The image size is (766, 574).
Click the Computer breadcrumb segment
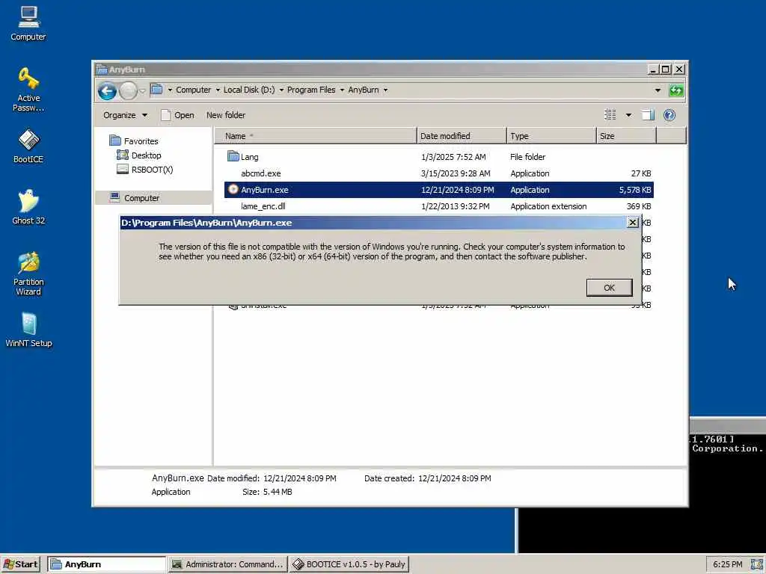click(x=194, y=90)
